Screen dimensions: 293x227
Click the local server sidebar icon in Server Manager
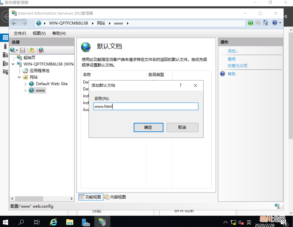click(x=5, y=46)
